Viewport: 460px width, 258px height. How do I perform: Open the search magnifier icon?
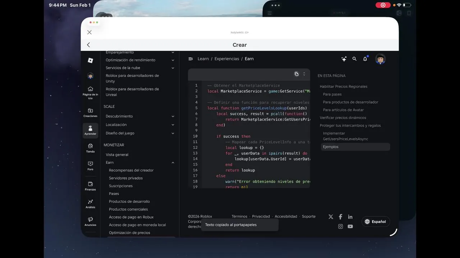(x=354, y=59)
